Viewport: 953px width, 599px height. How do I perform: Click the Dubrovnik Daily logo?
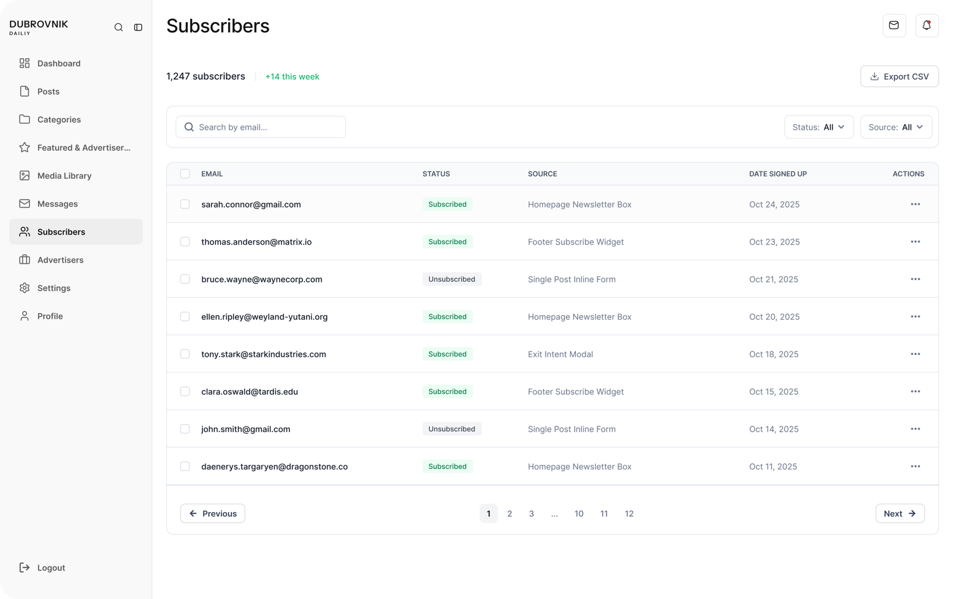point(39,27)
